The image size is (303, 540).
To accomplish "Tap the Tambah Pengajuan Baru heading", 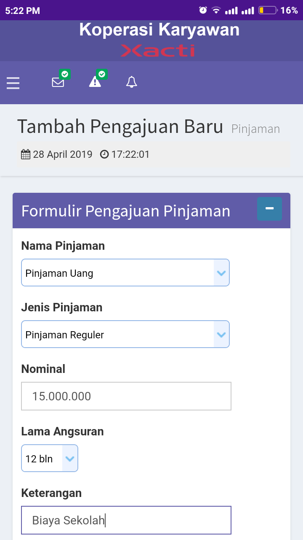I will (x=120, y=127).
